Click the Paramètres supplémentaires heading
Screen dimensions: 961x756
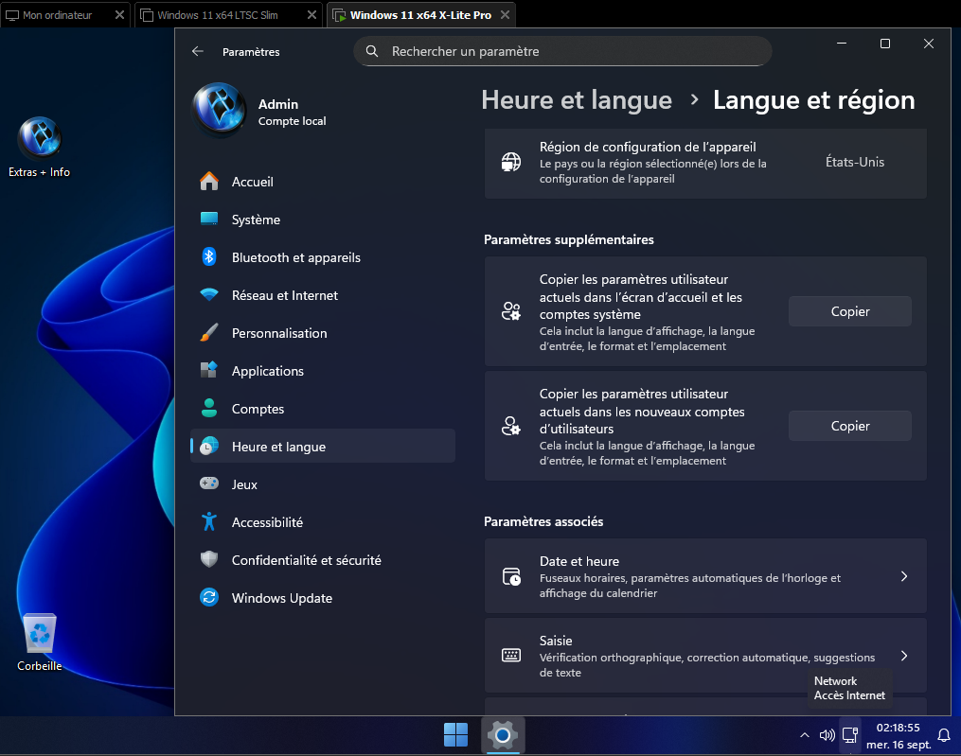click(x=568, y=239)
